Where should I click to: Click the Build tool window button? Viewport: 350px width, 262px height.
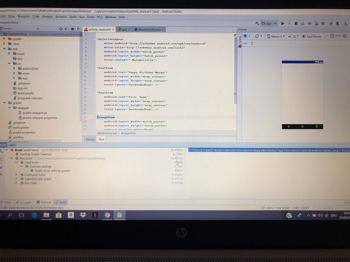point(61,202)
